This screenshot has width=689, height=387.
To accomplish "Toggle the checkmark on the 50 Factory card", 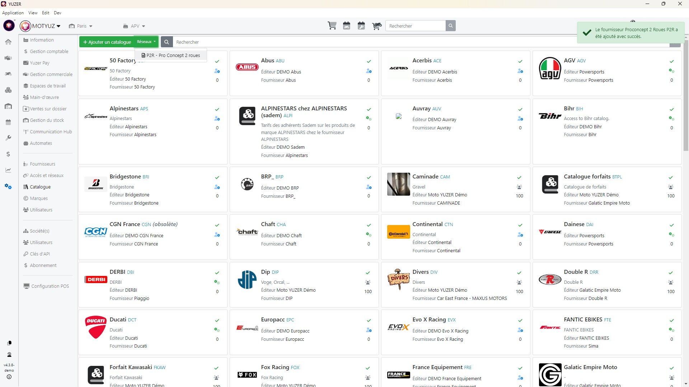I will 217,61.
